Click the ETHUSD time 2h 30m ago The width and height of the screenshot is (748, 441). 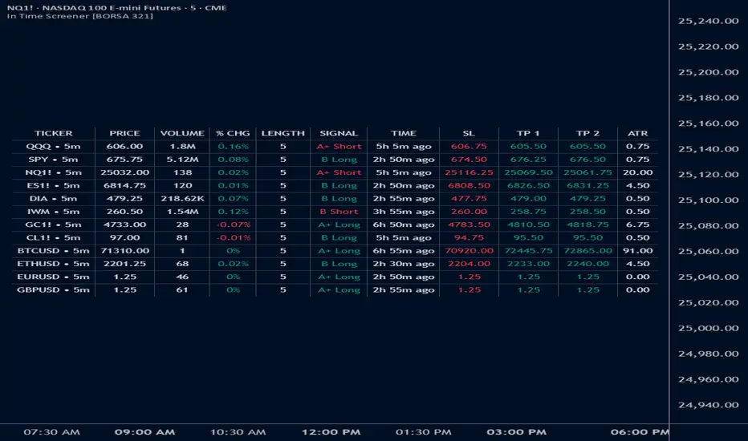pyautogui.click(x=404, y=264)
